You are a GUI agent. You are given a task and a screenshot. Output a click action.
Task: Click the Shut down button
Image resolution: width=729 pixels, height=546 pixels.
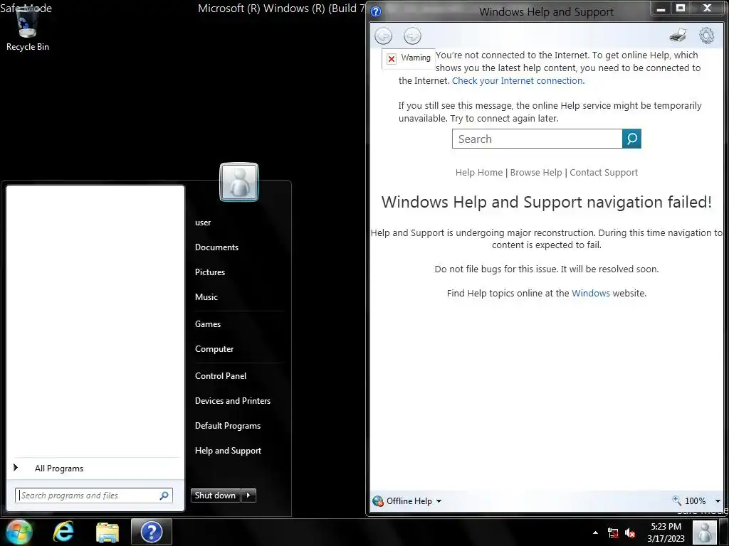click(216, 496)
